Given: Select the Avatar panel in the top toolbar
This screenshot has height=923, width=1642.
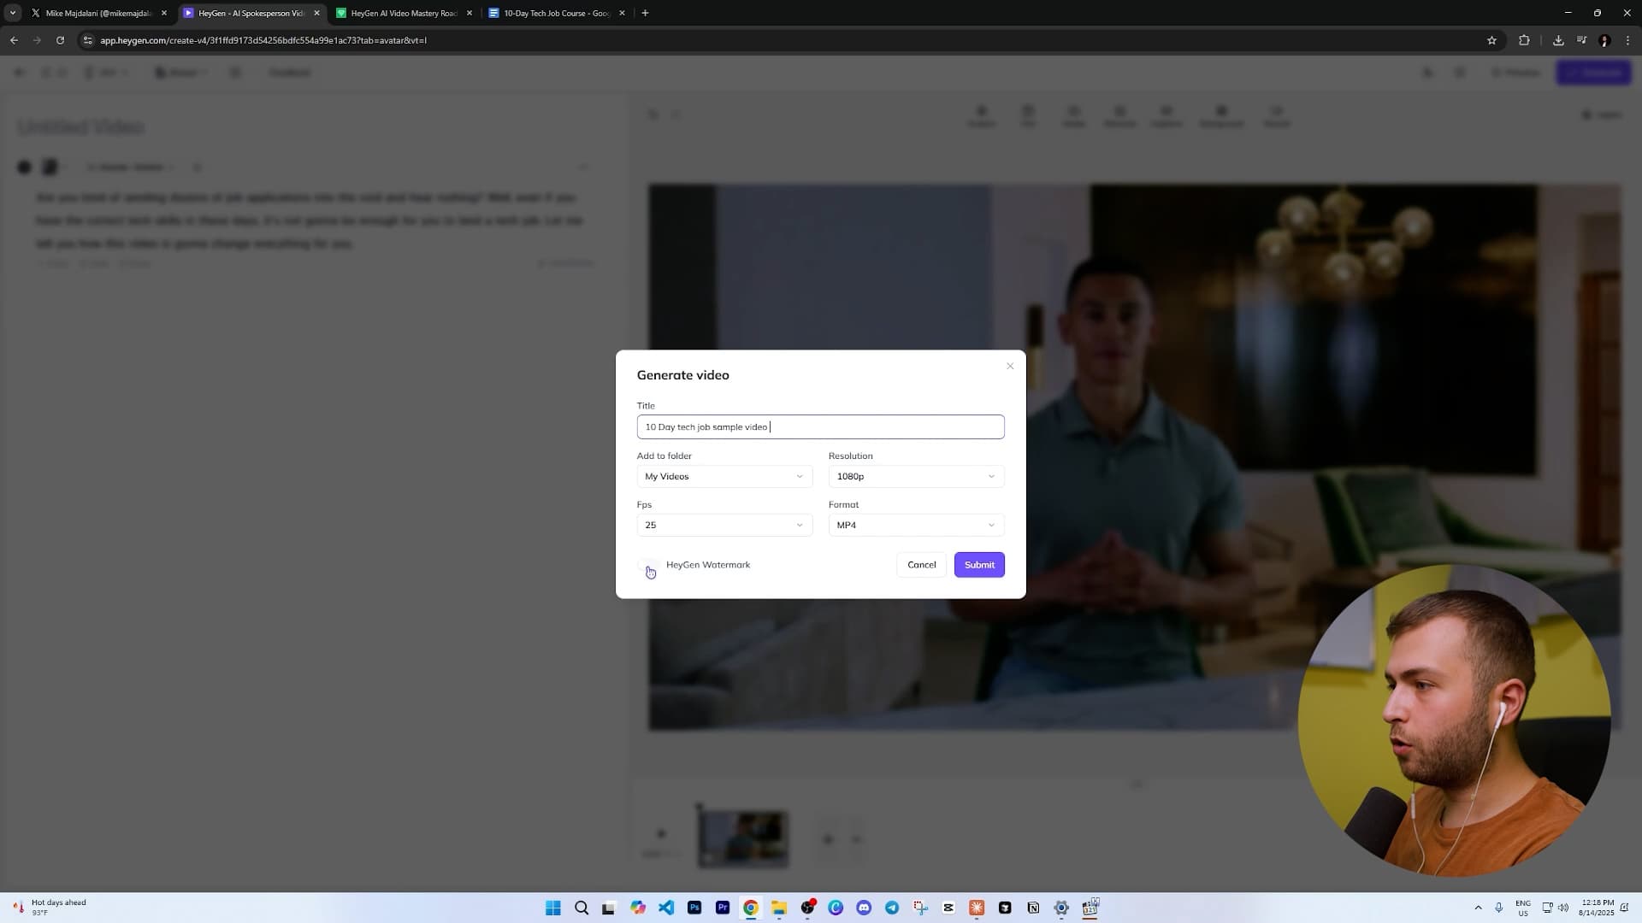Looking at the screenshot, I should (x=982, y=115).
